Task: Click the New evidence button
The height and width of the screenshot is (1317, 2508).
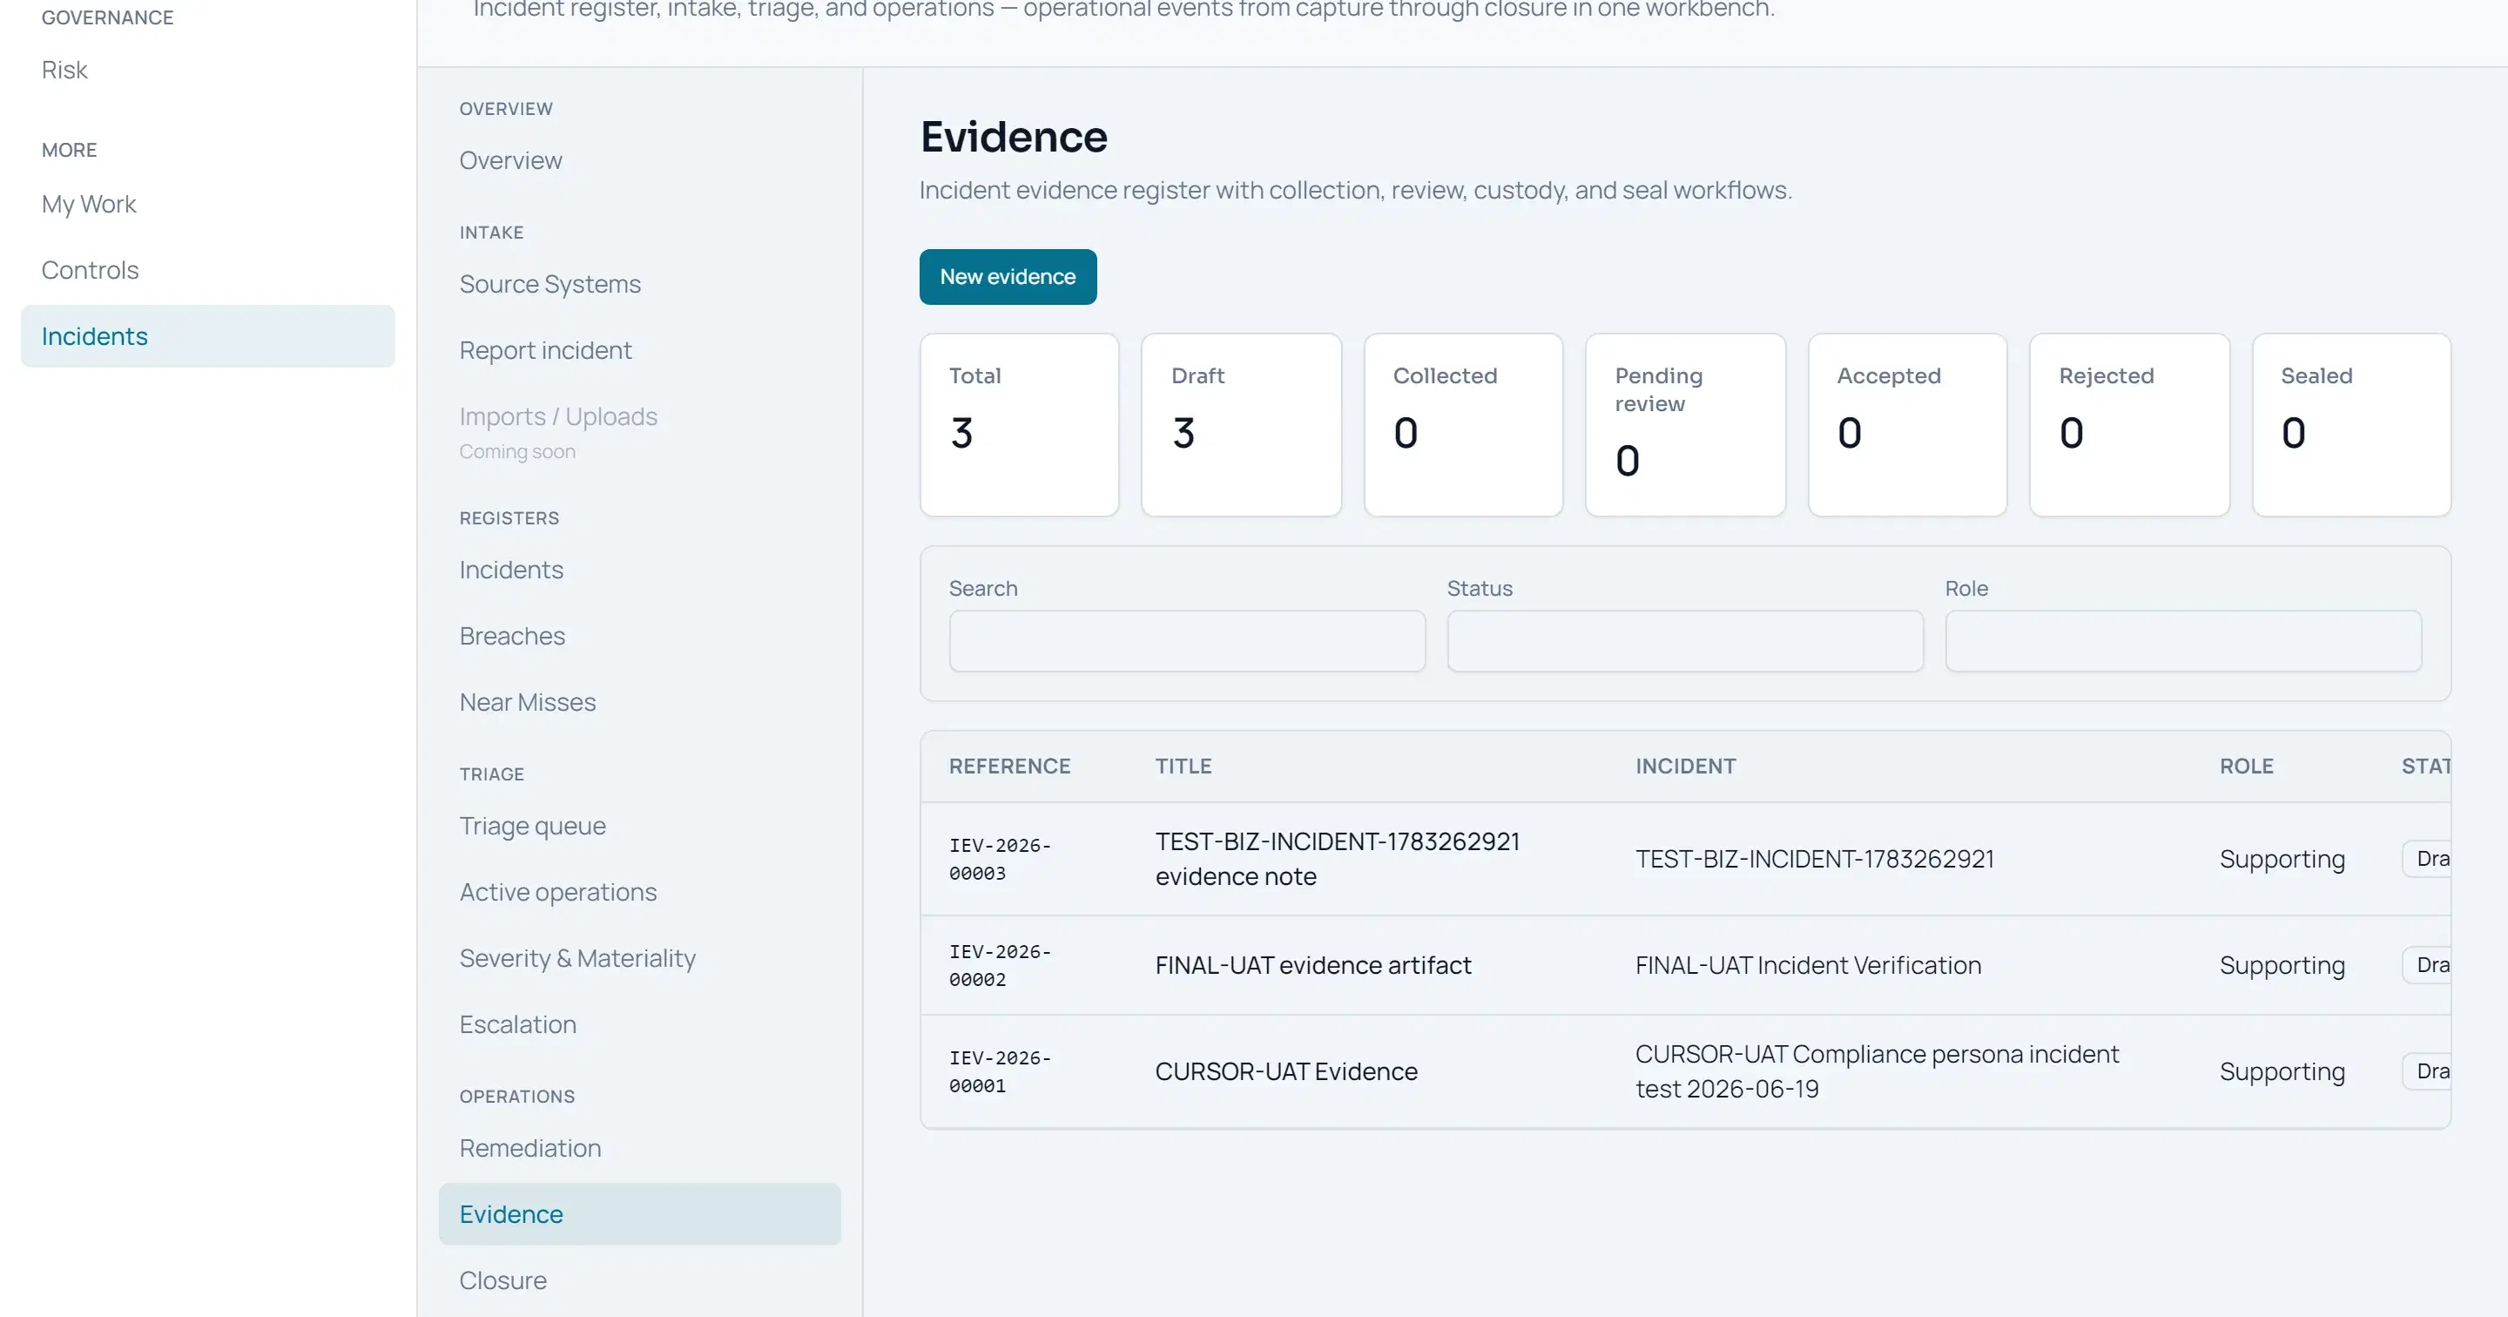Action: coord(1008,277)
